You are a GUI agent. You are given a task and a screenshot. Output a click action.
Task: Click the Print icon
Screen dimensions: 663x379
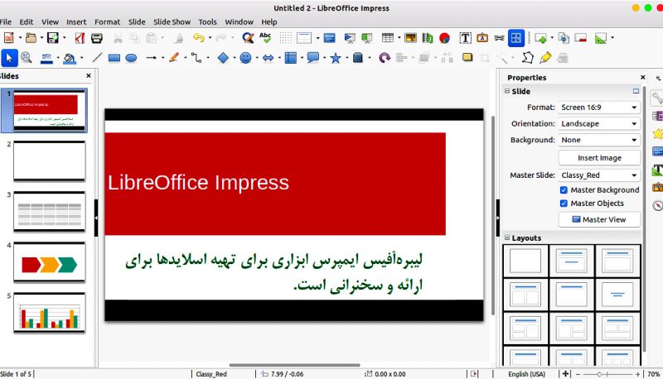click(97, 38)
